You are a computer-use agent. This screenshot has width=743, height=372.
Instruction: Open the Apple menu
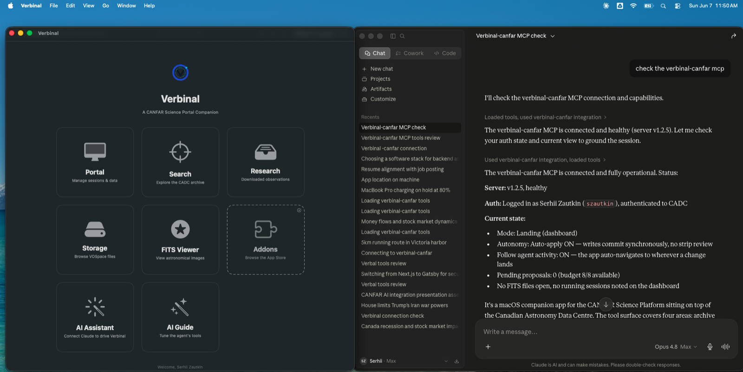(10, 6)
